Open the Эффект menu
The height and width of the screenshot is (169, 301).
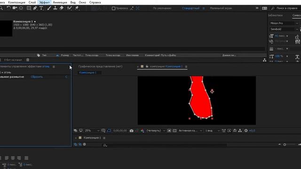click(x=45, y=2)
